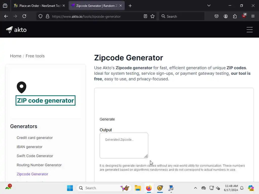Toggle reader view for page

coord(145,16)
